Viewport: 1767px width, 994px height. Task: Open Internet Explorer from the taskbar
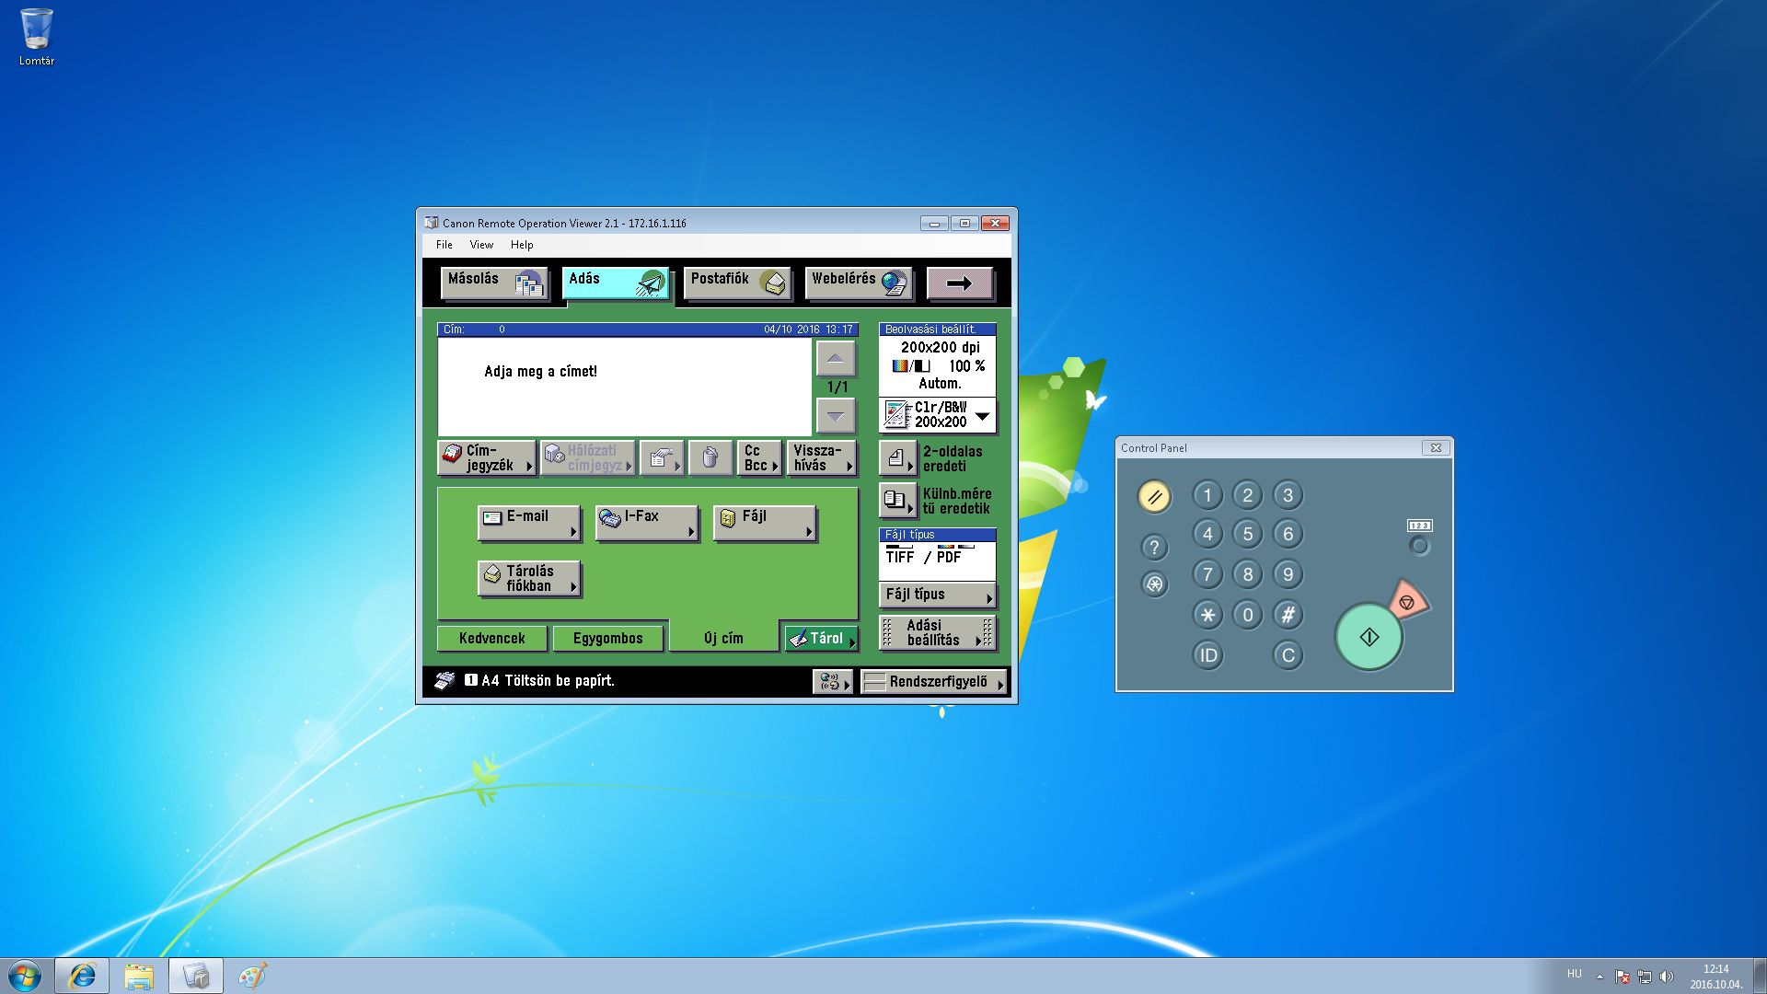pos(82,976)
